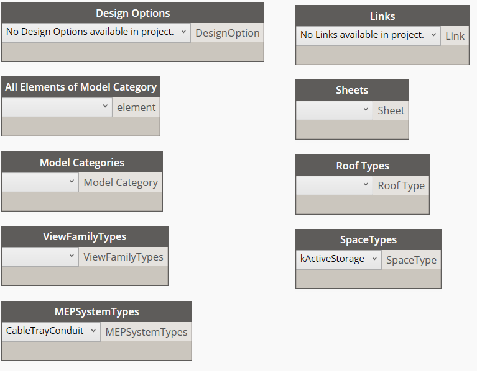Open the ViewFamilyTypes dropdown list
Viewport: 477px width, 371px height.
[40, 257]
